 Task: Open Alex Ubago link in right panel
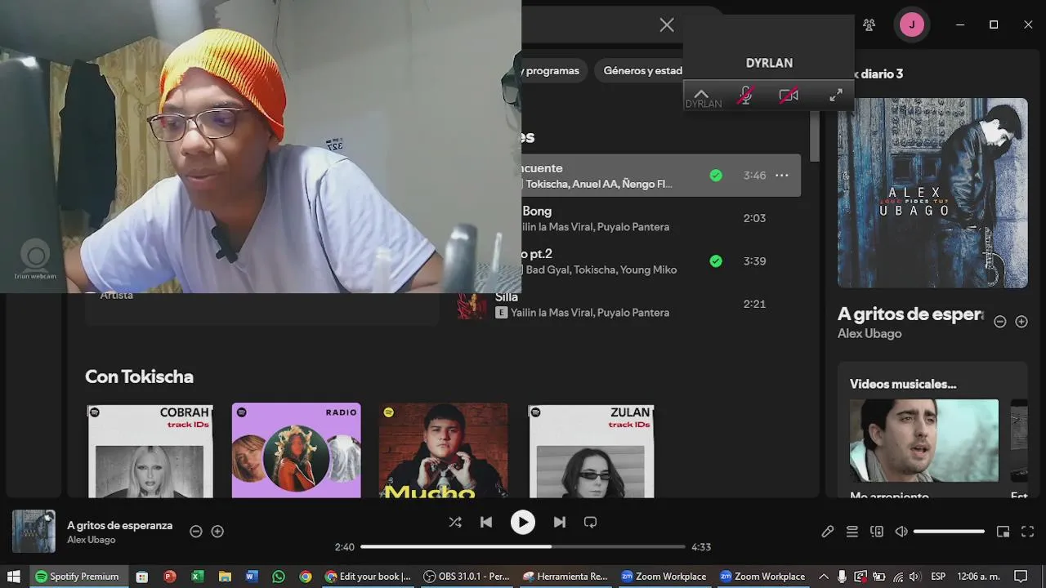click(x=869, y=333)
